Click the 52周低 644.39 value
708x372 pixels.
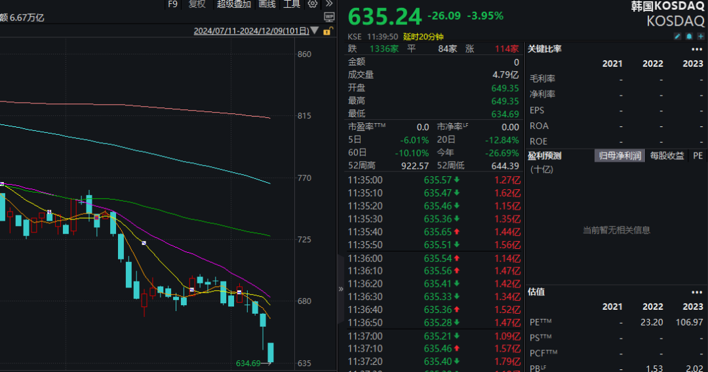coord(505,166)
